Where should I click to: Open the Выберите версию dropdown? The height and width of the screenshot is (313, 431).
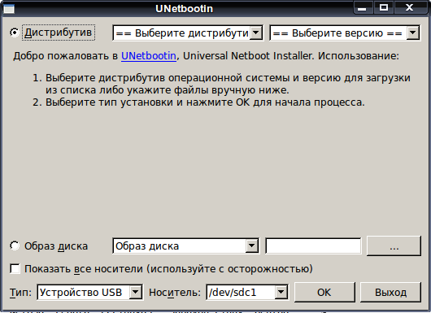(x=345, y=33)
